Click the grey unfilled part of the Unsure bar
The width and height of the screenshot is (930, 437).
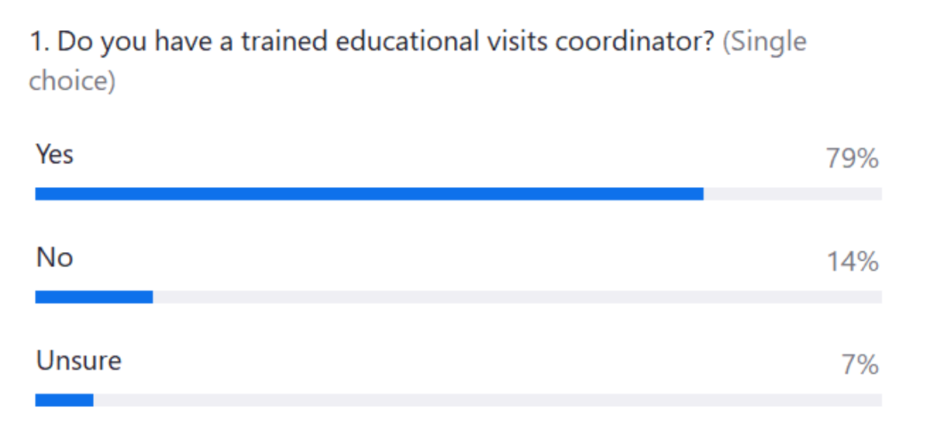[x=487, y=400]
